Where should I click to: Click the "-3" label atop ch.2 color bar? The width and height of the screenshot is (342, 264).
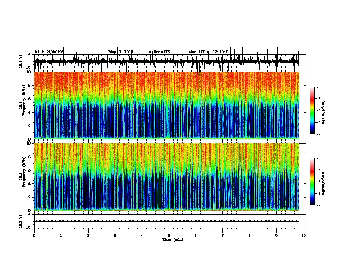point(318,158)
